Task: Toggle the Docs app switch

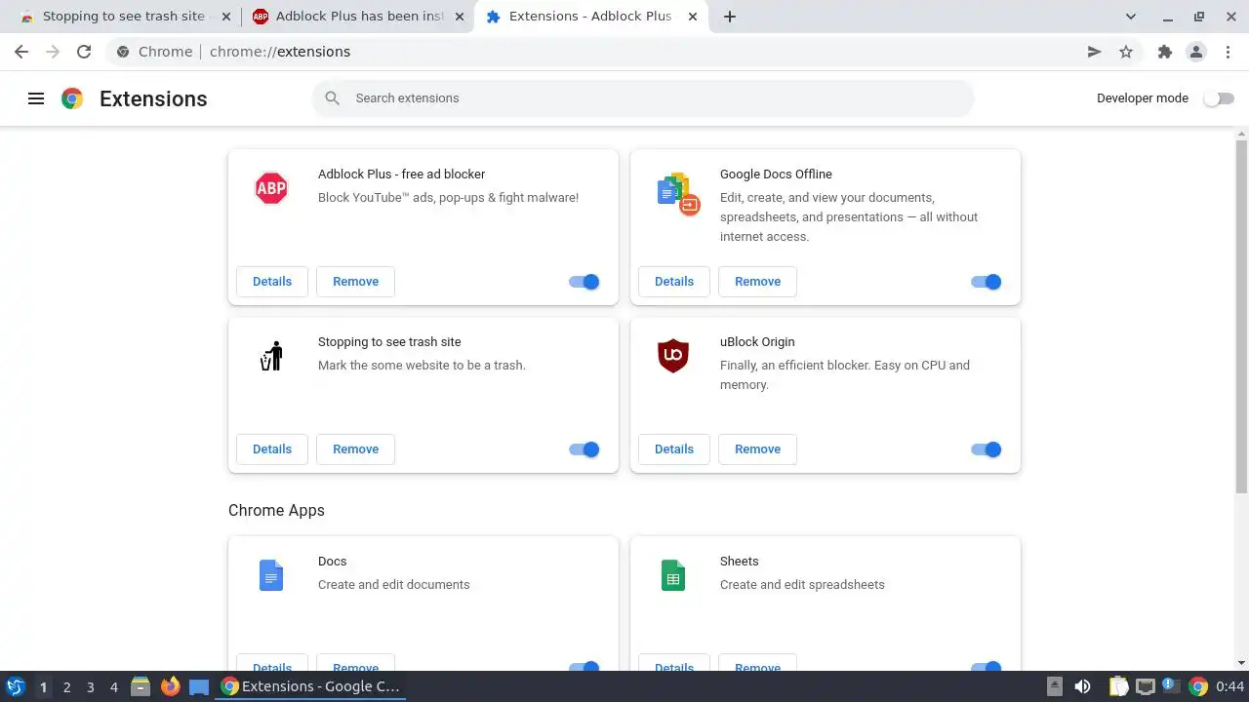Action: (584, 667)
